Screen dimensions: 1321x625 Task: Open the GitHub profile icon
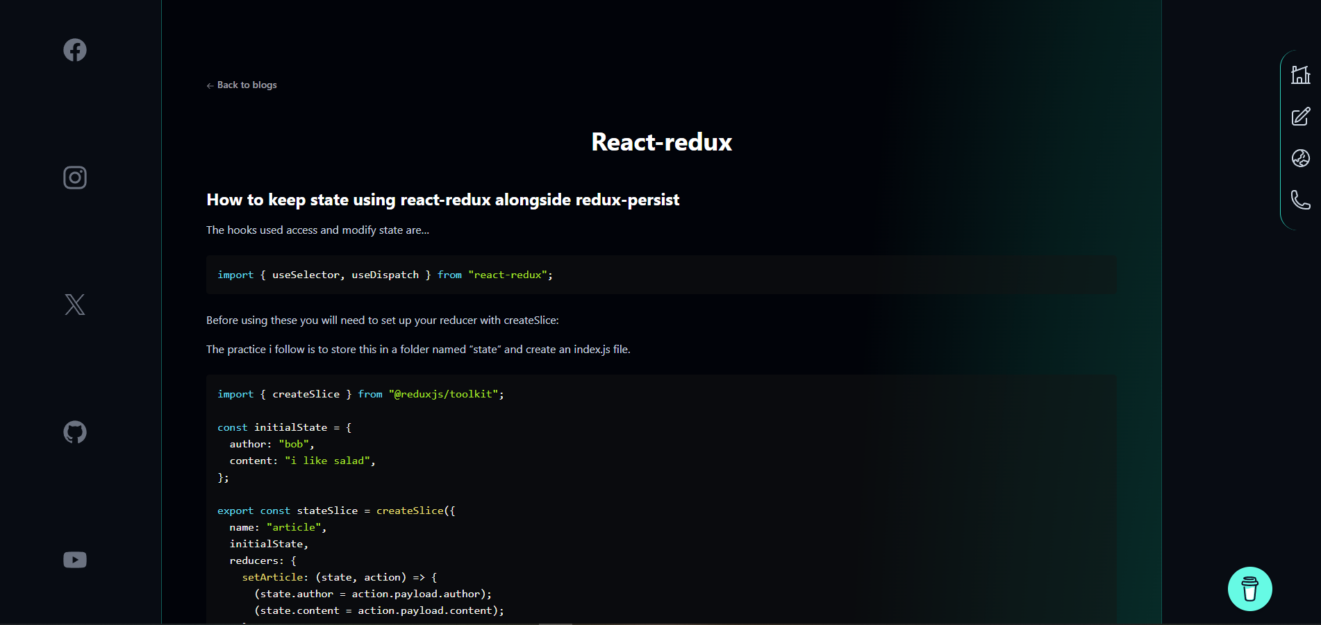(x=75, y=432)
